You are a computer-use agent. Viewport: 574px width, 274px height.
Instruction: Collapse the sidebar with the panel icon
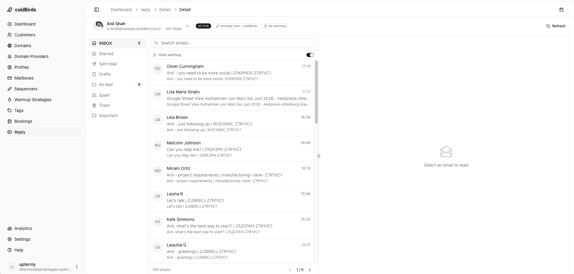97,10
